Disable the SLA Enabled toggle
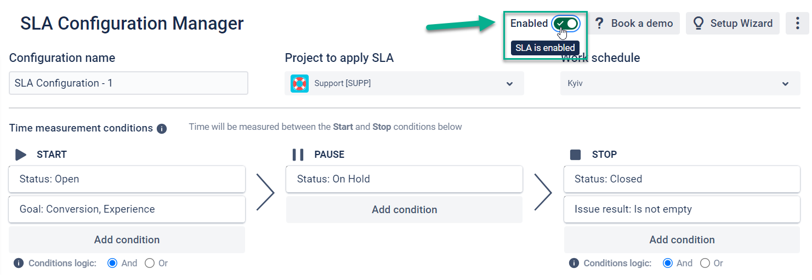The image size is (812, 280). 566,24
